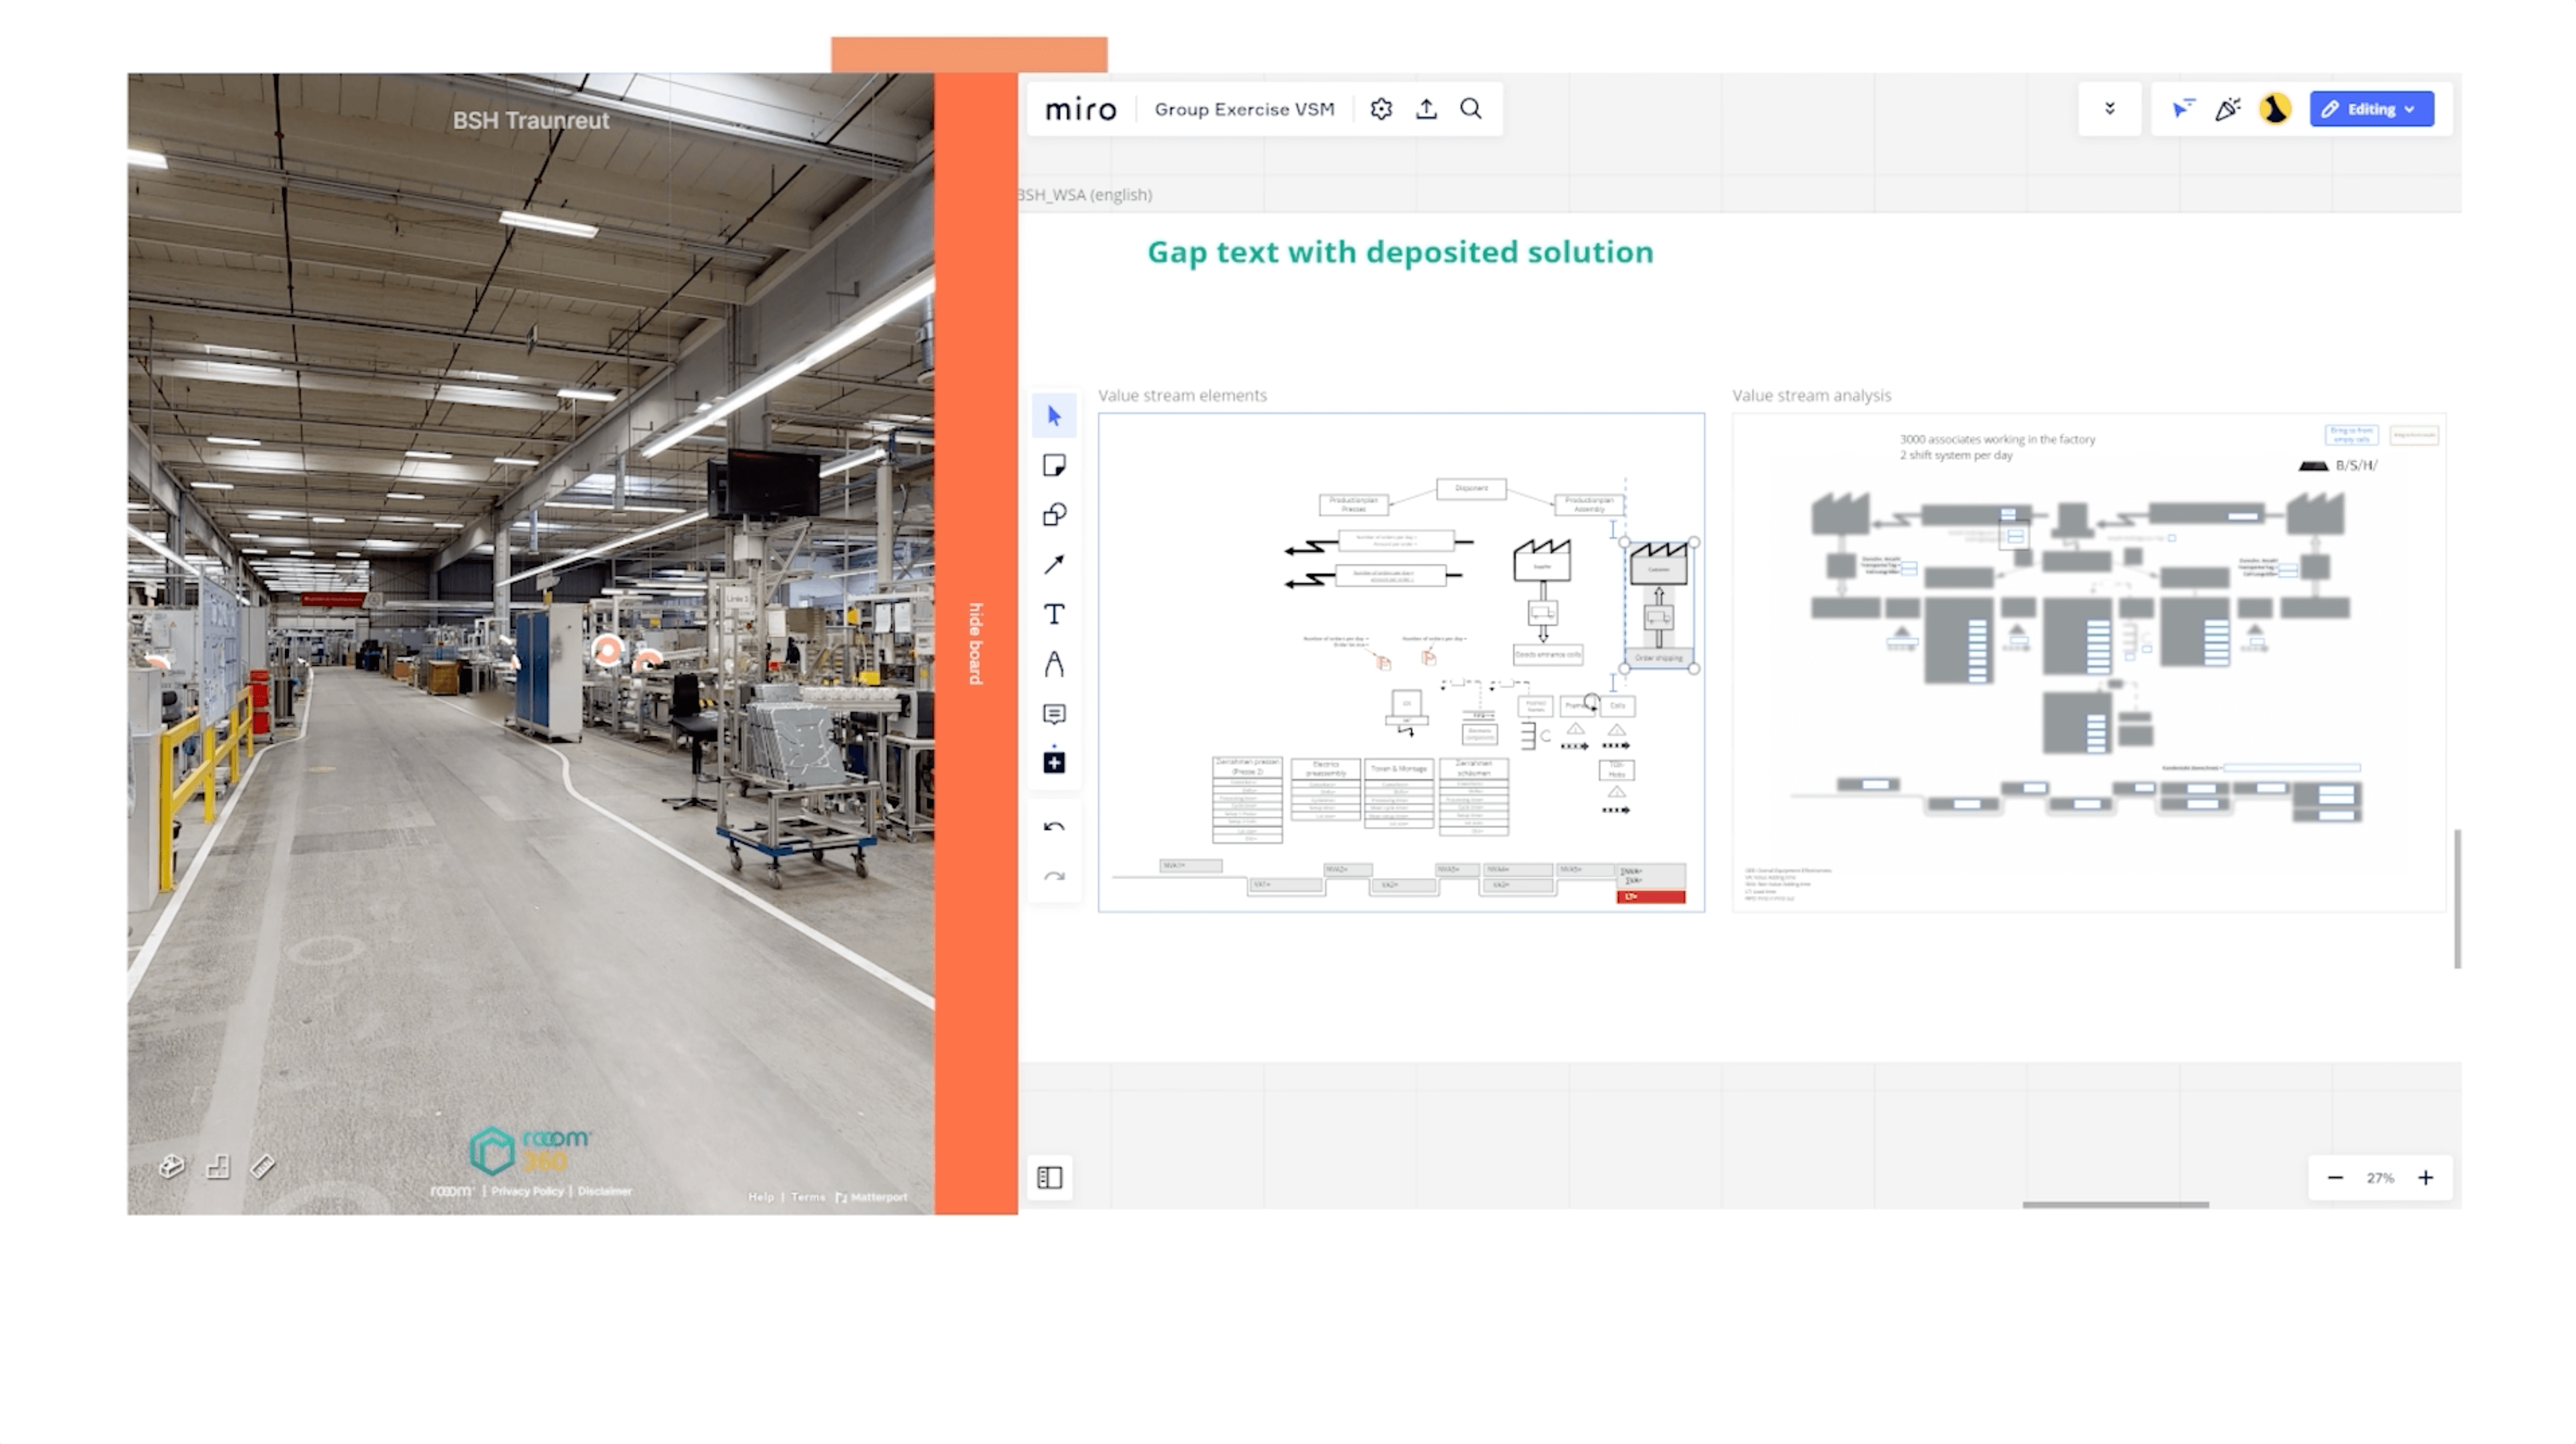Zoom out with the minus button
Screen dimensions: 2576x1444
(2335, 1177)
